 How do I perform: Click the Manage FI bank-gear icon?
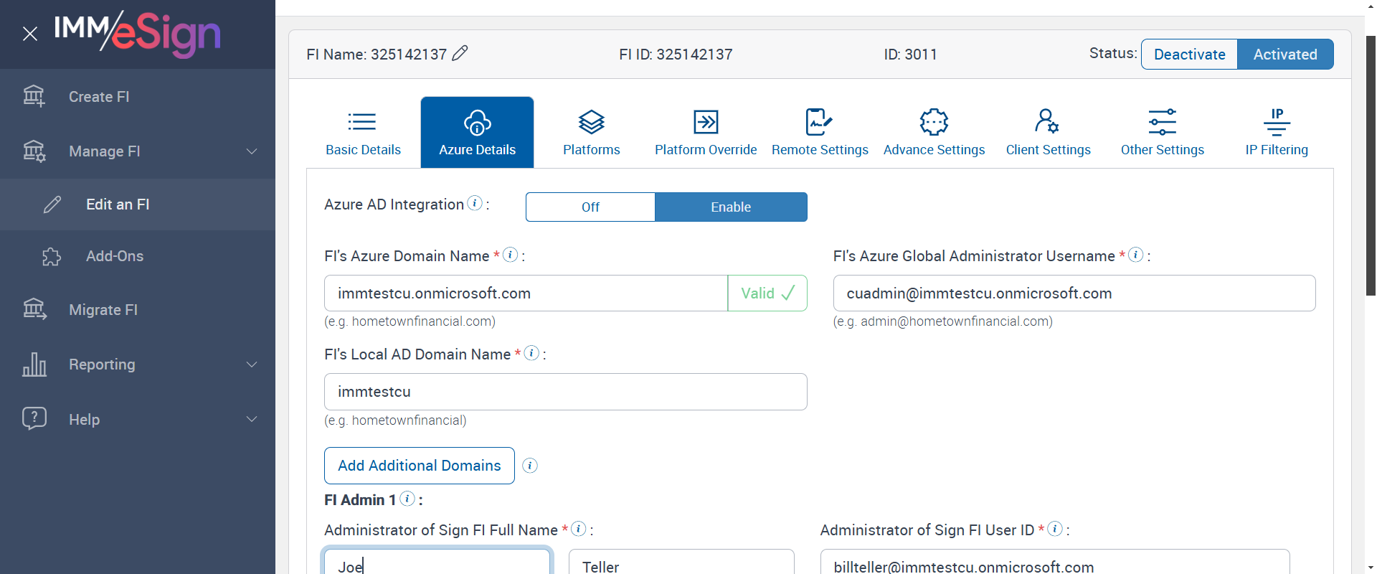click(x=34, y=151)
